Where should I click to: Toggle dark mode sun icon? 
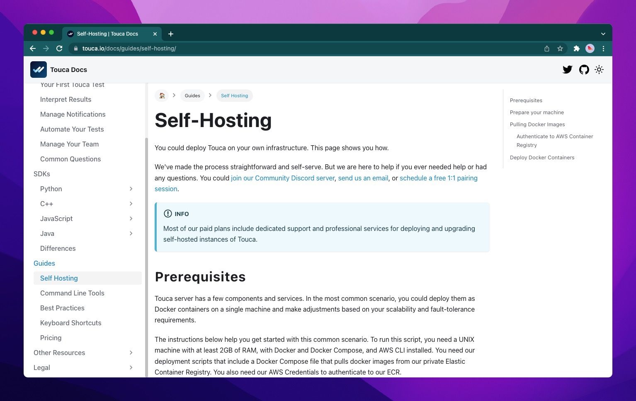tap(599, 70)
